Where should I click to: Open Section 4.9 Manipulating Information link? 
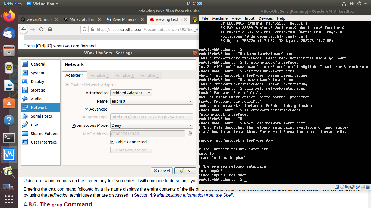tap(183, 195)
